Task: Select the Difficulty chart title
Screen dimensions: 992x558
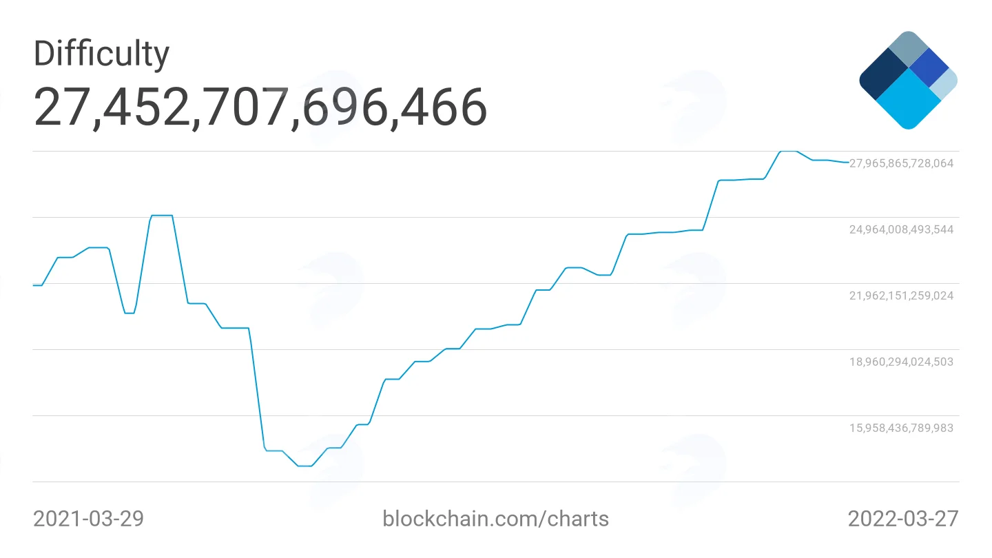Action: [x=101, y=54]
